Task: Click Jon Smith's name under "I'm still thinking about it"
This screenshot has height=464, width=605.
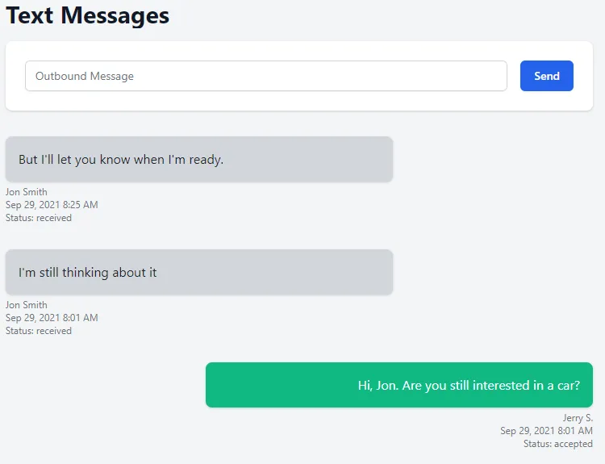Action: (x=27, y=305)
